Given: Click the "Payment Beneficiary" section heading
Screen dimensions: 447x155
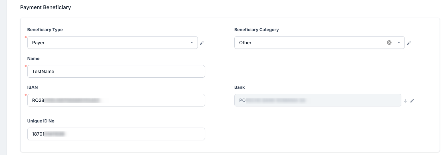Looking at the screenshot, I should click(45, 7).
